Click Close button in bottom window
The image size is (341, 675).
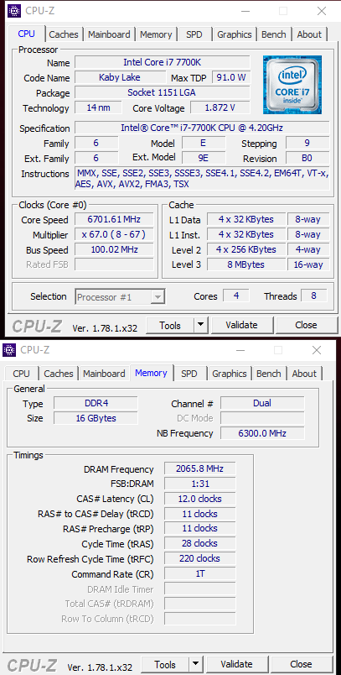pyautogui.click(x=301, y=665)
